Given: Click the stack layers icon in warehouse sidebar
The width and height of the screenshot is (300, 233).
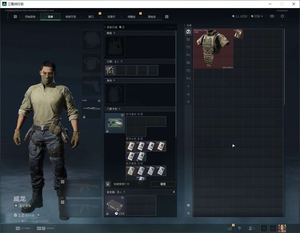Looking at the screenshot, I should coord(188,205).
